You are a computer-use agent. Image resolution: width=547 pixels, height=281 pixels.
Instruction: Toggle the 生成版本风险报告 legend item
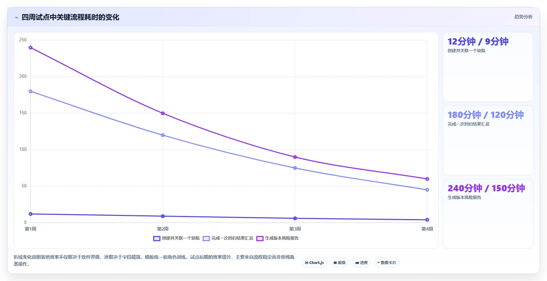[277, 238]
